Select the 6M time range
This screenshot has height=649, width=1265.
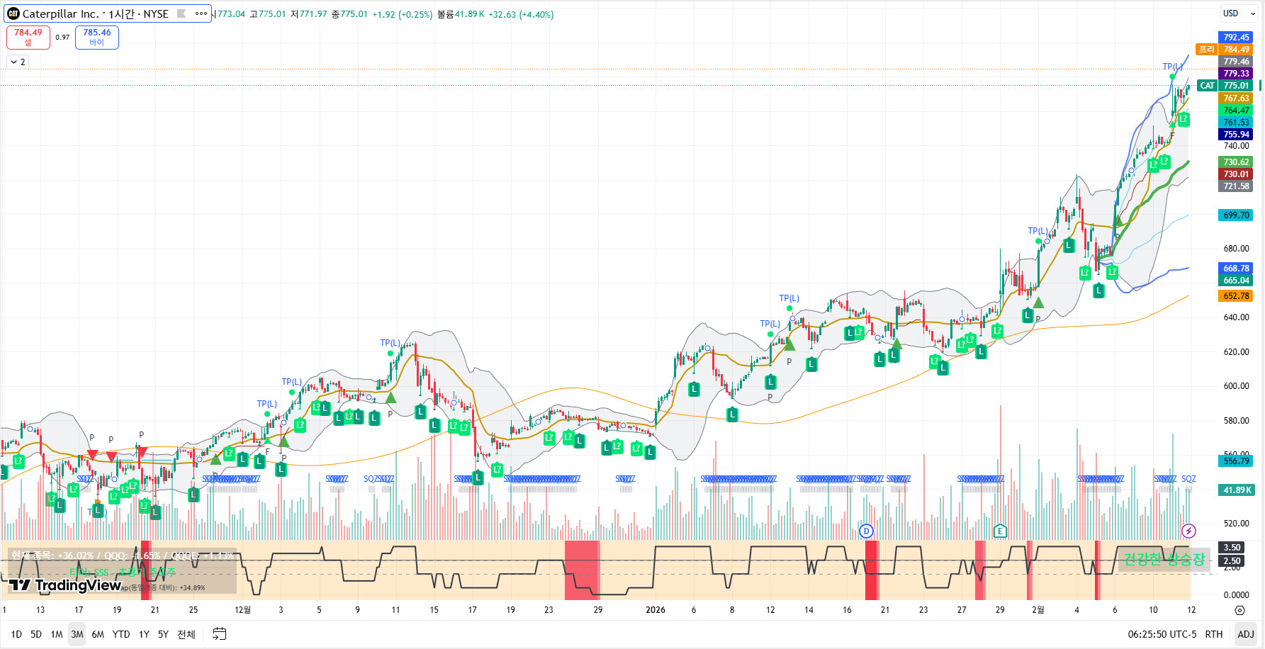click(98, 634)
